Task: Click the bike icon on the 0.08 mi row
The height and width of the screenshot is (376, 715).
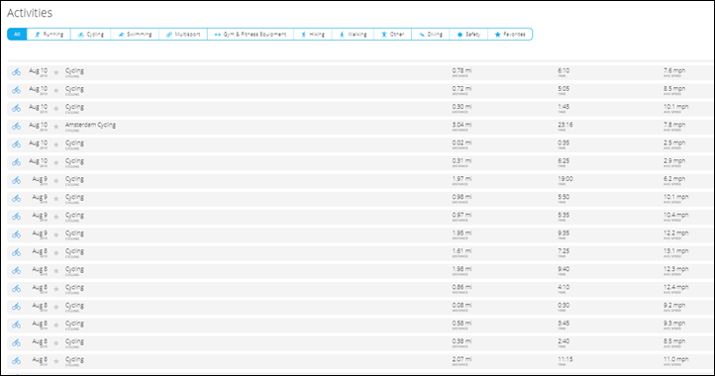Action: point(17,307)
